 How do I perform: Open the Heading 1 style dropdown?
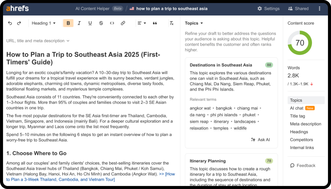(44, 23)
